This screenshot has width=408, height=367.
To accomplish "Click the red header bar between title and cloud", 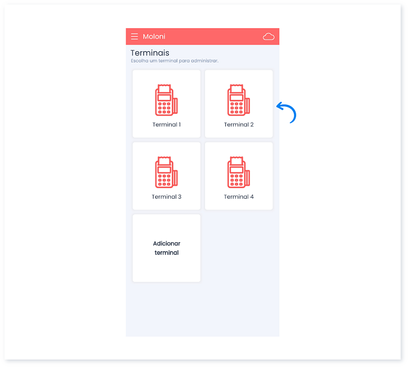I will (214, 37).
